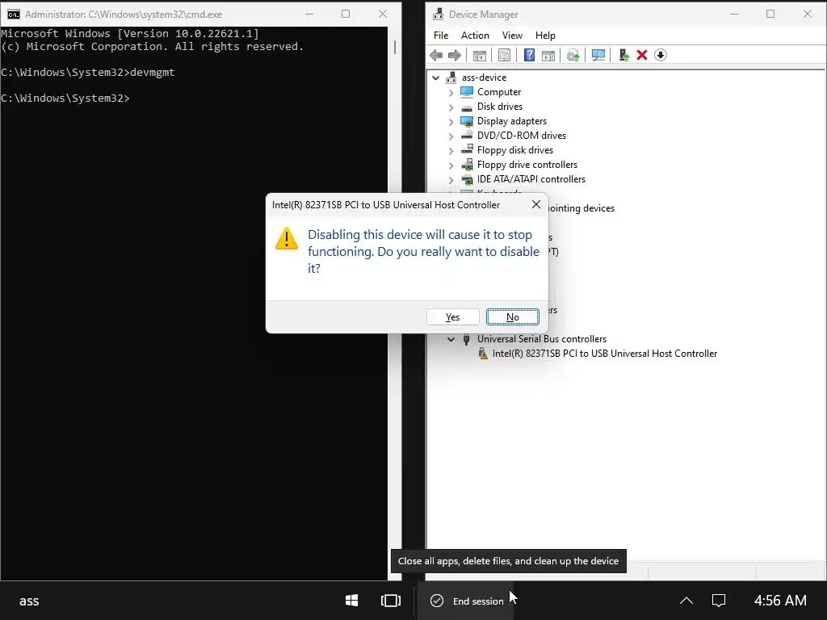Open the Help menu in Device Manager

pyautogui.click(x=545, y=36)
